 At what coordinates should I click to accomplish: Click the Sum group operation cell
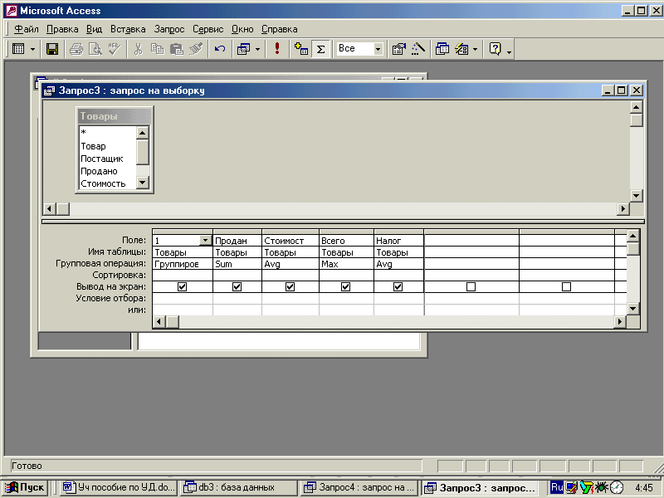pyautogui.click(x=237, y=264)
